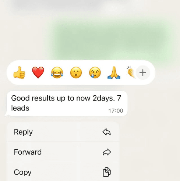Click the copy documents icon

click(107, 172)
